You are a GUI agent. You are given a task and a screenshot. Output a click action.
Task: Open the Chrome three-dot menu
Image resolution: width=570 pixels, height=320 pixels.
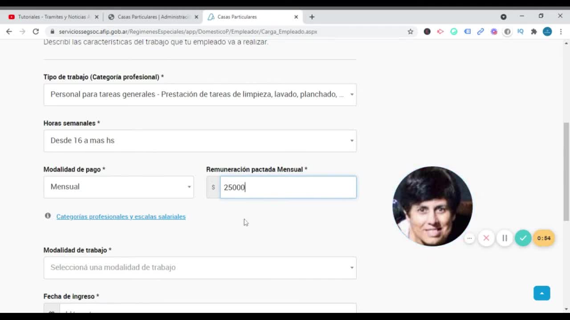pyautogui.click(x=561, y=32)
